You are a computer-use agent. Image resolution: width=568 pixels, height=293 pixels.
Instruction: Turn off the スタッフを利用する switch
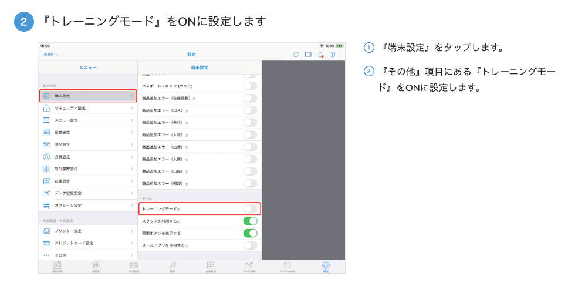point(250,221)
